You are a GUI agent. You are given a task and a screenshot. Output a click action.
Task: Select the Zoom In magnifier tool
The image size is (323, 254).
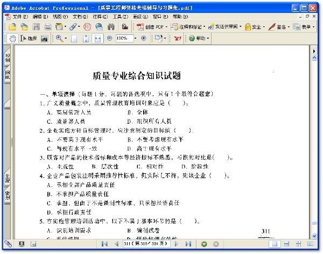(60, 38)
